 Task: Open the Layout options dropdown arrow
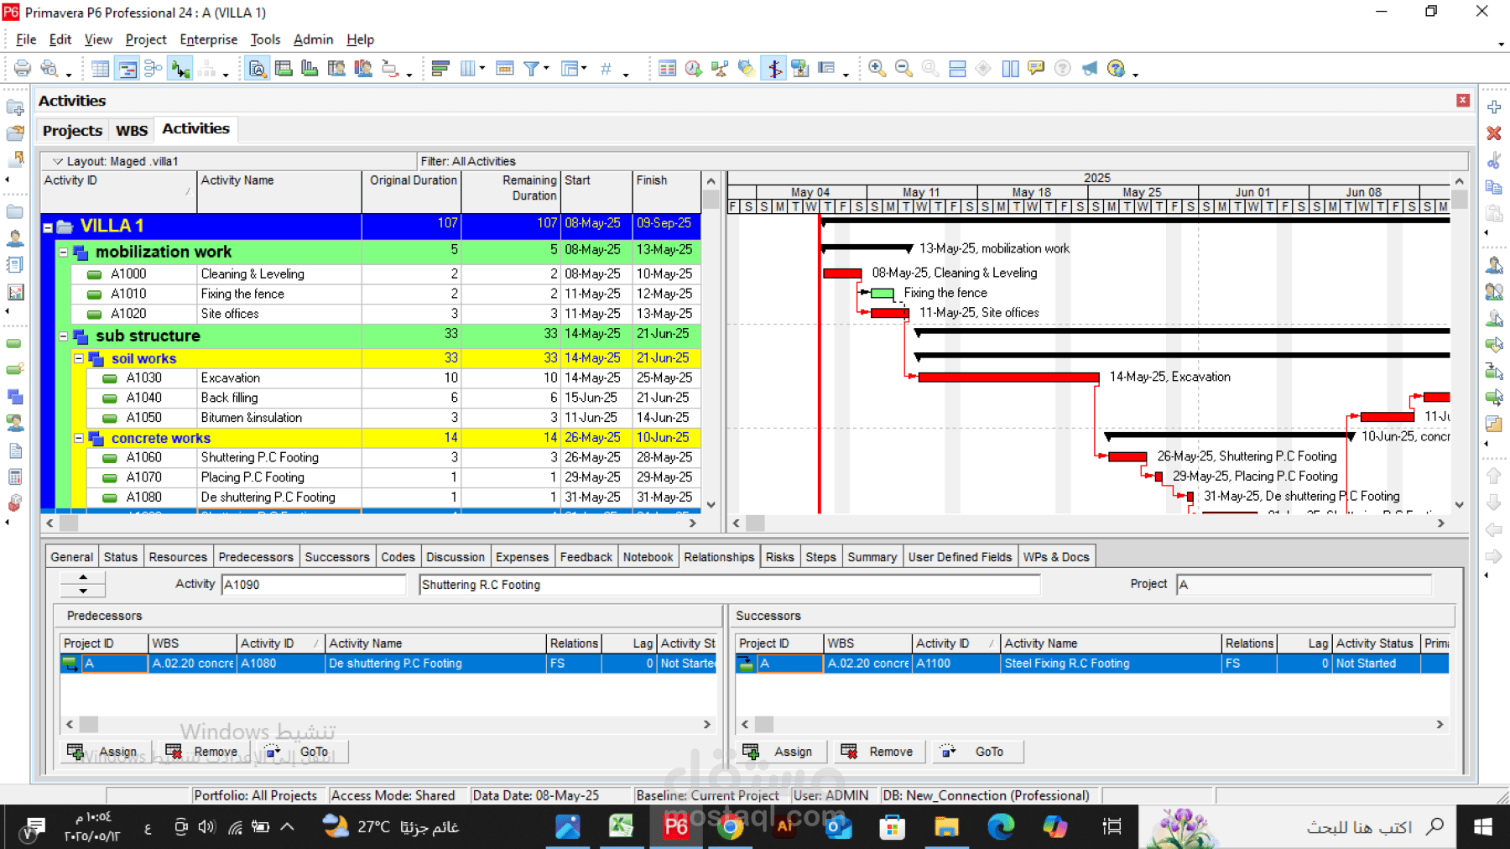click(58, 161)
